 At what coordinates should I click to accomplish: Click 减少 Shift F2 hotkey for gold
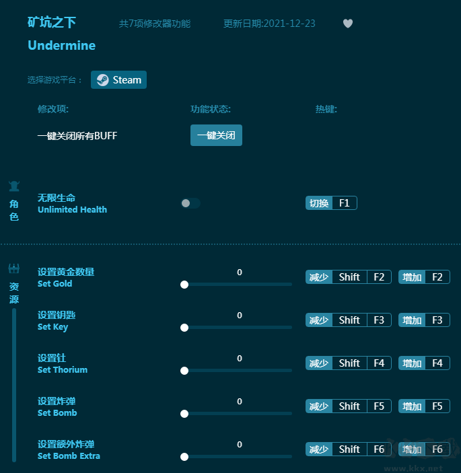(349, 277)
